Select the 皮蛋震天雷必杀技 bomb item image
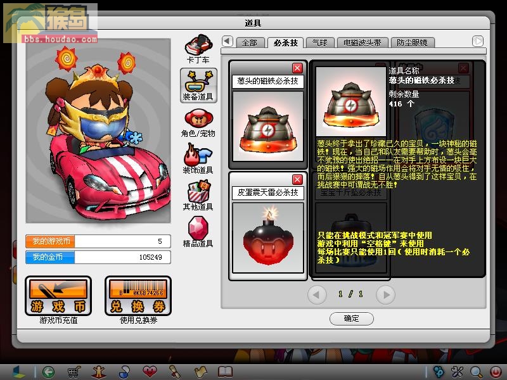 coord(268,238)
